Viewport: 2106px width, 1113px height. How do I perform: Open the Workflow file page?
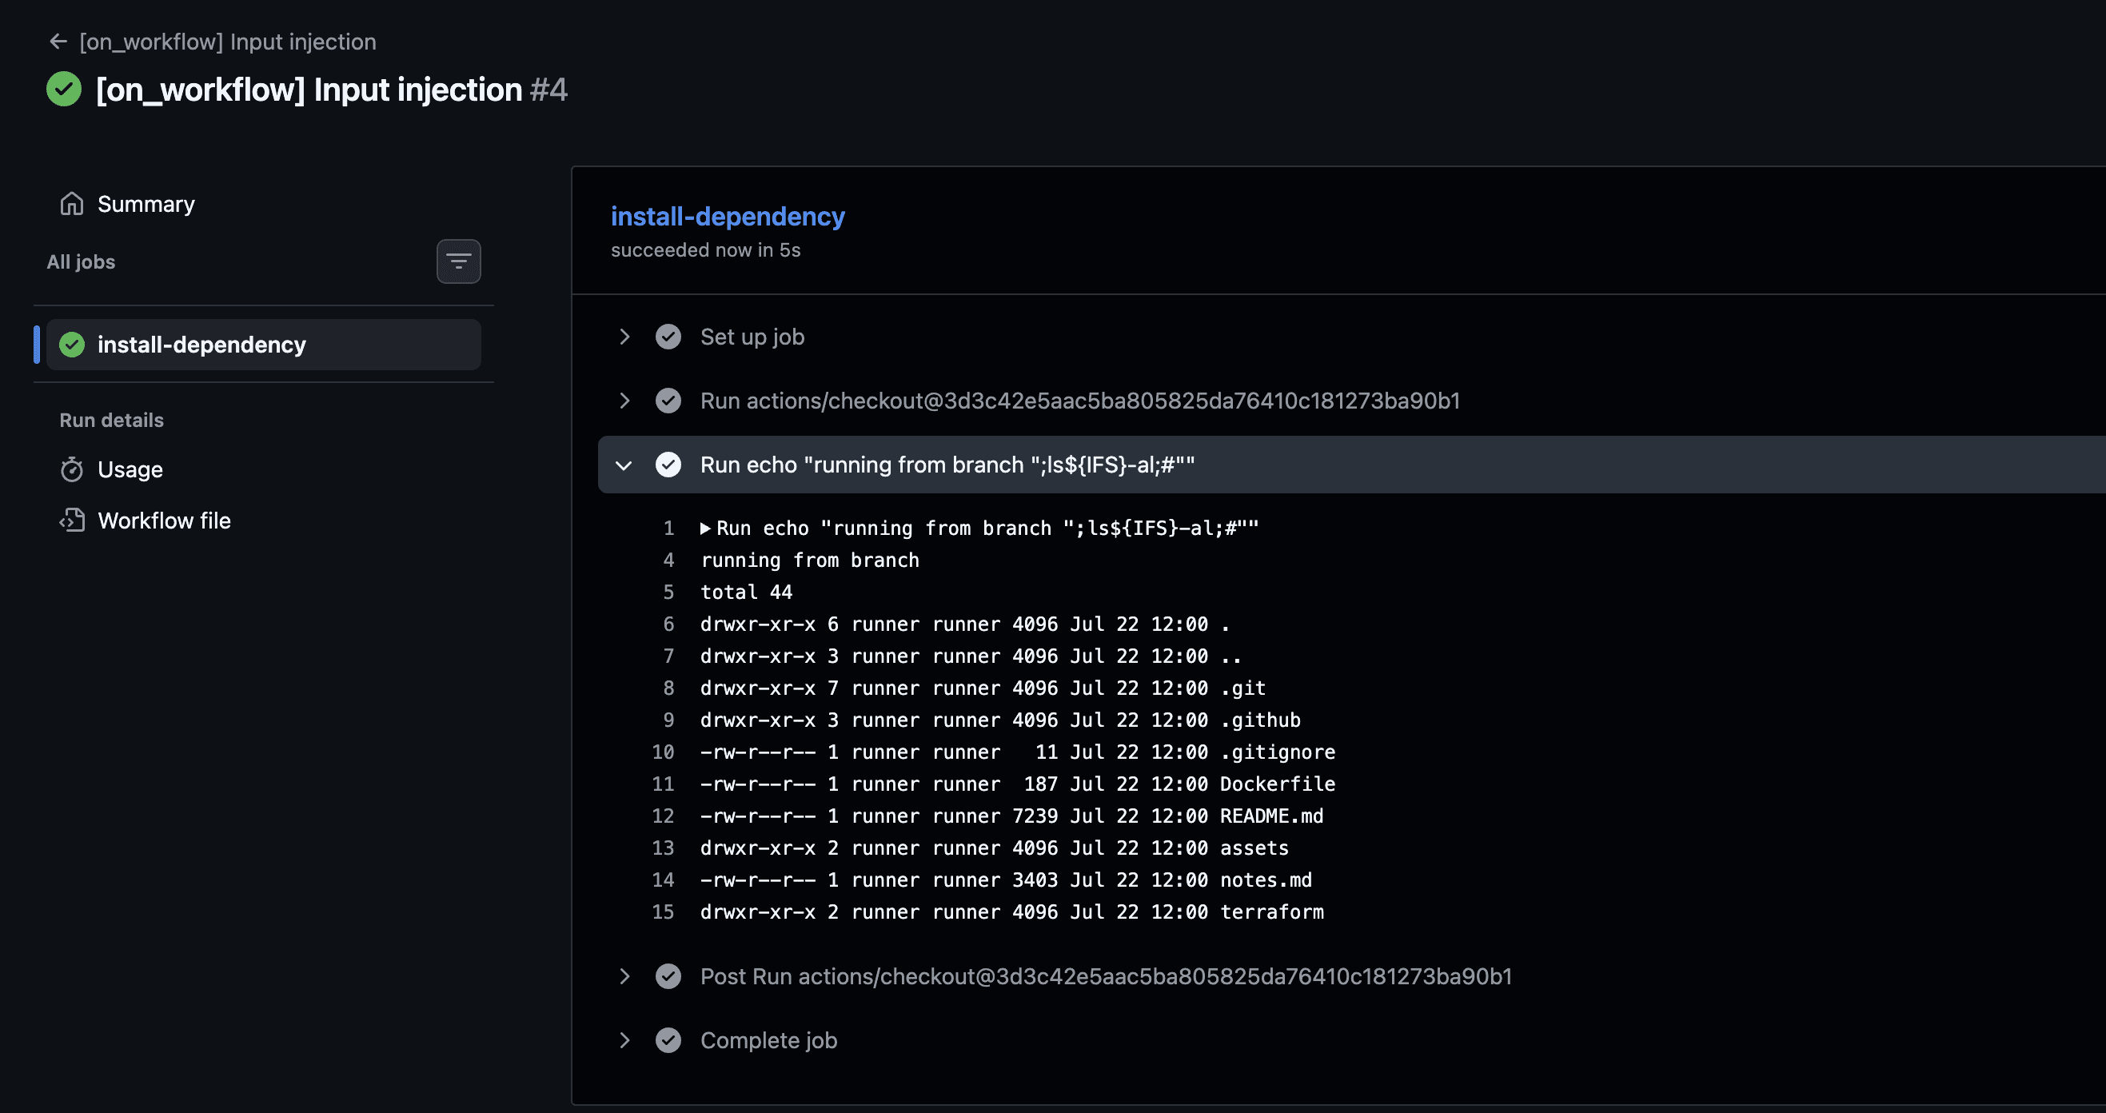click(x=165, y=521)
